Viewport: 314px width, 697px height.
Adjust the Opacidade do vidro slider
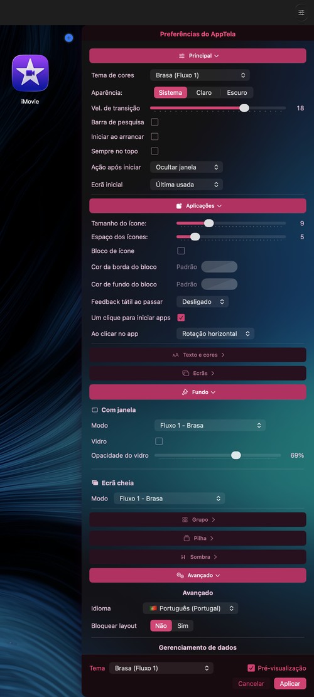click(x=236, y=455)
